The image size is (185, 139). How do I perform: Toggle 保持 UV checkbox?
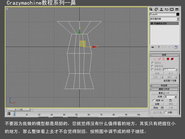154,100
